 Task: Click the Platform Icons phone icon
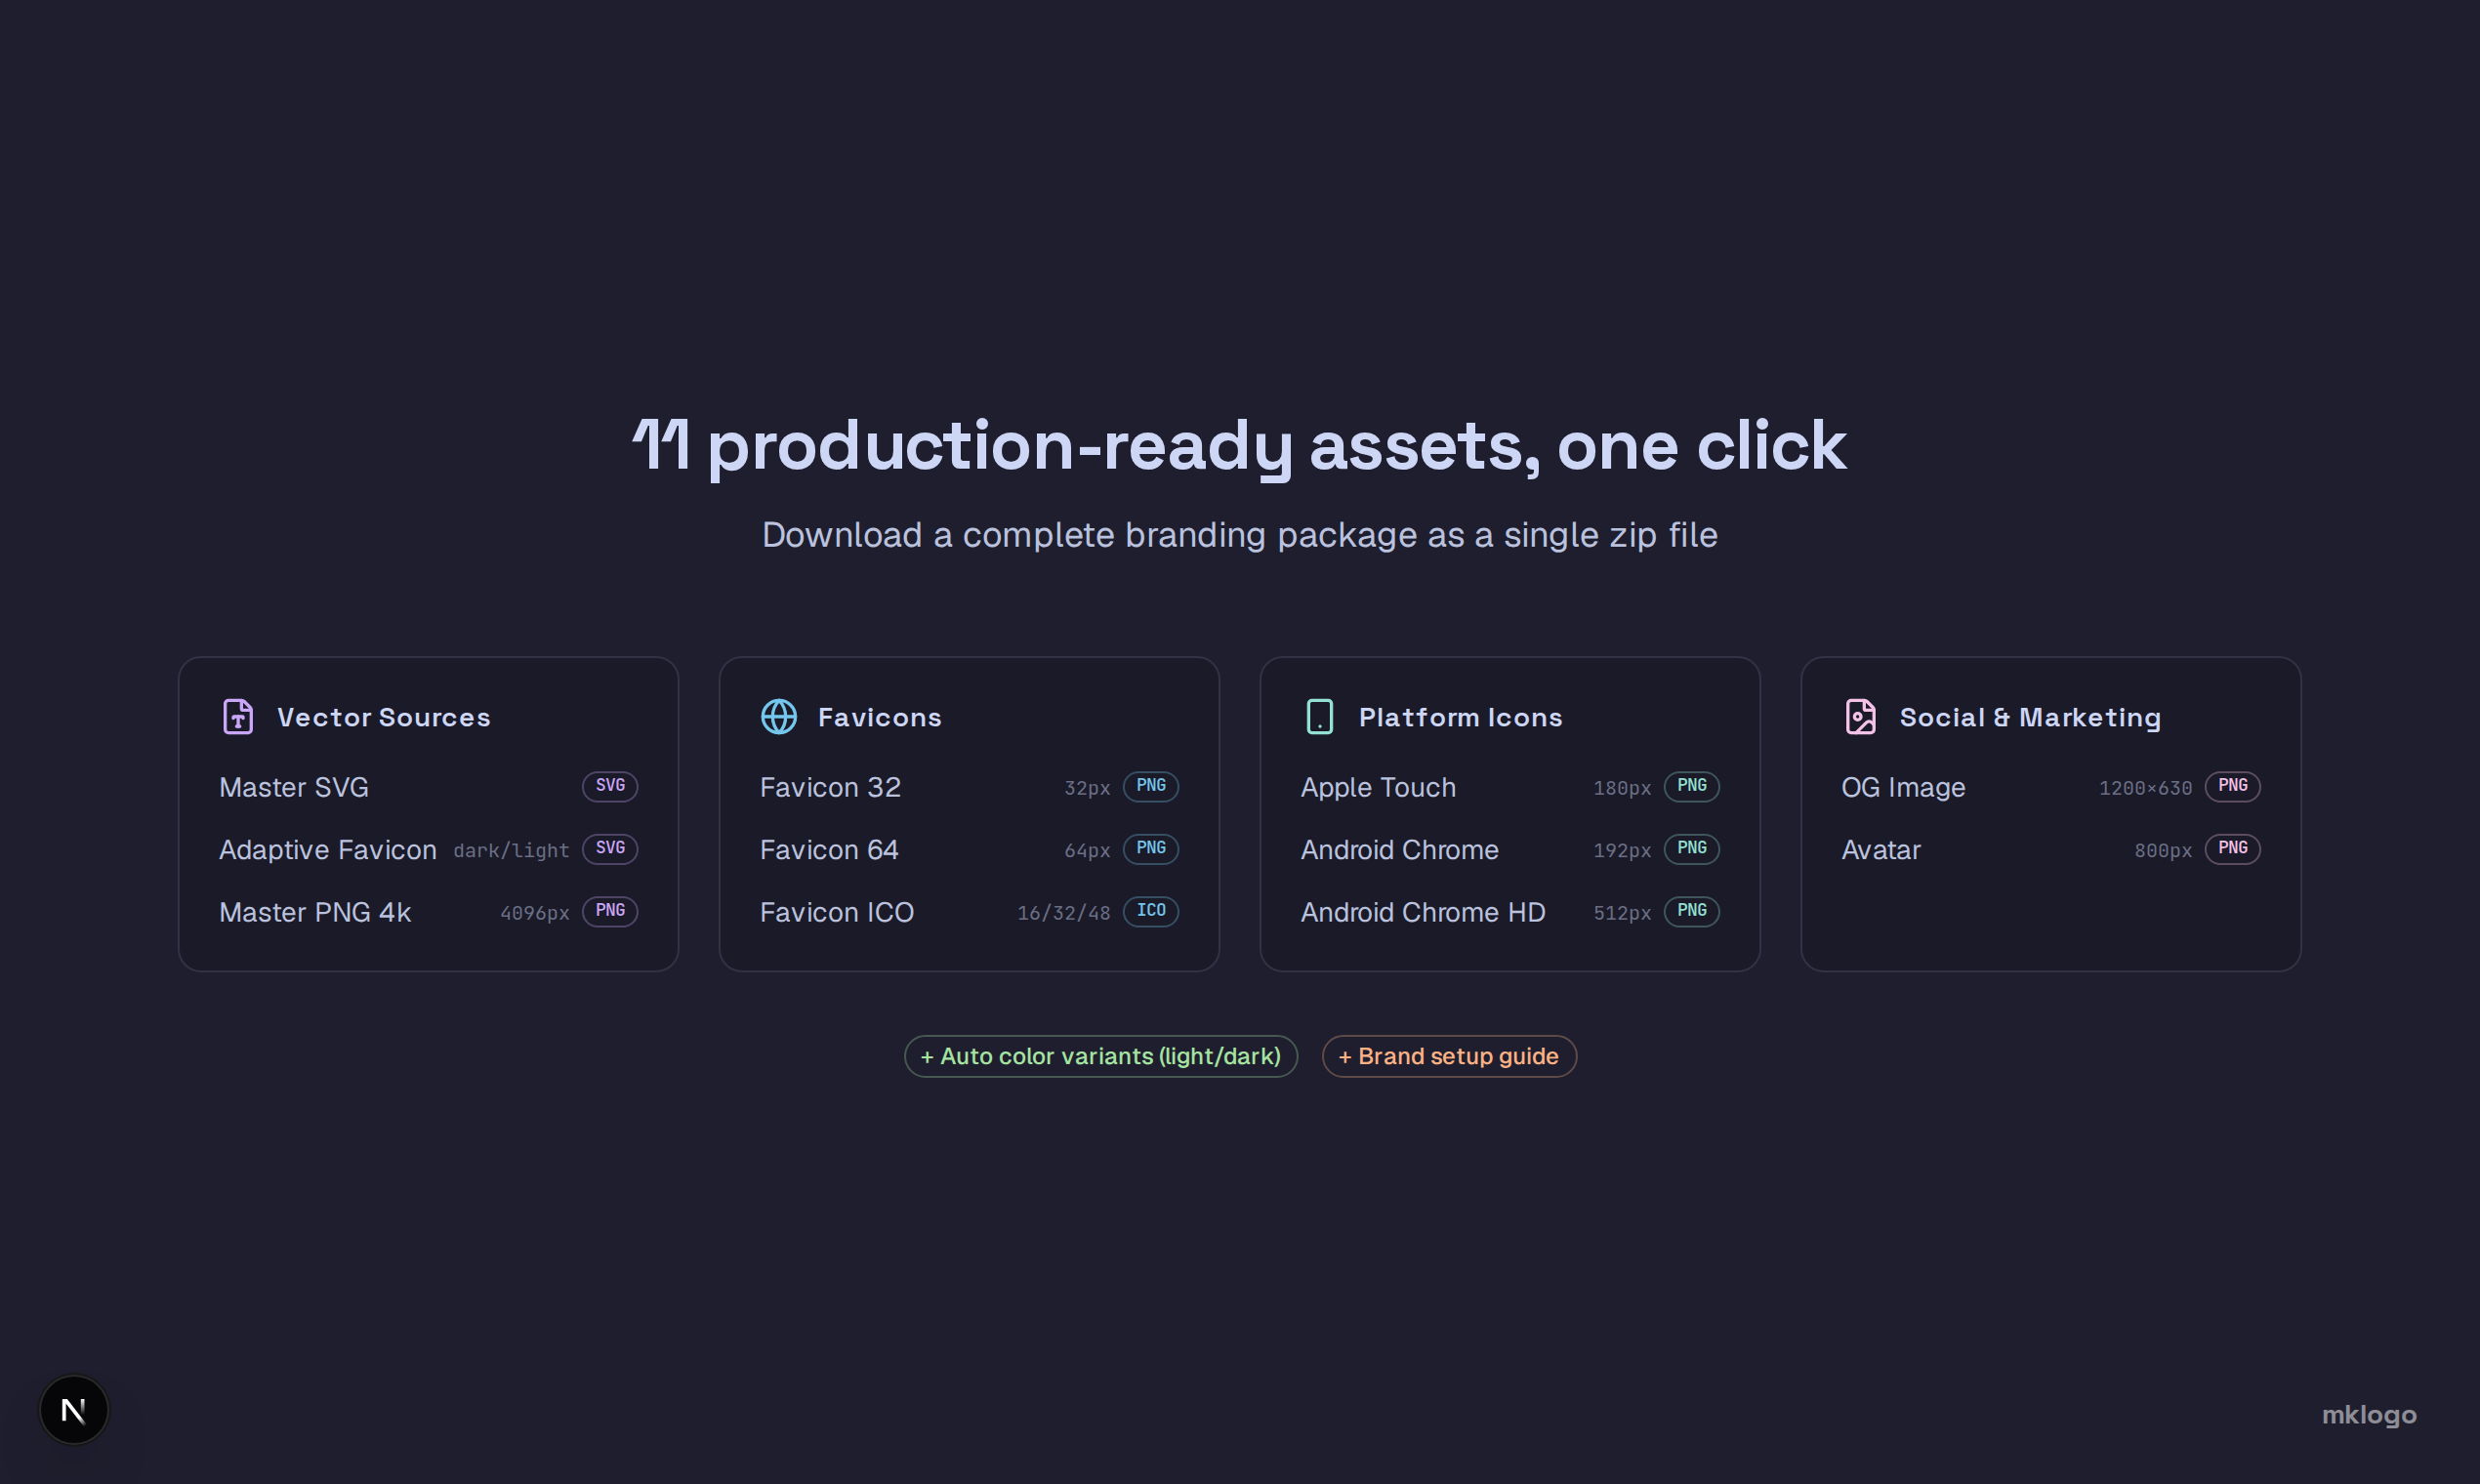click(x=1320, y=717)
